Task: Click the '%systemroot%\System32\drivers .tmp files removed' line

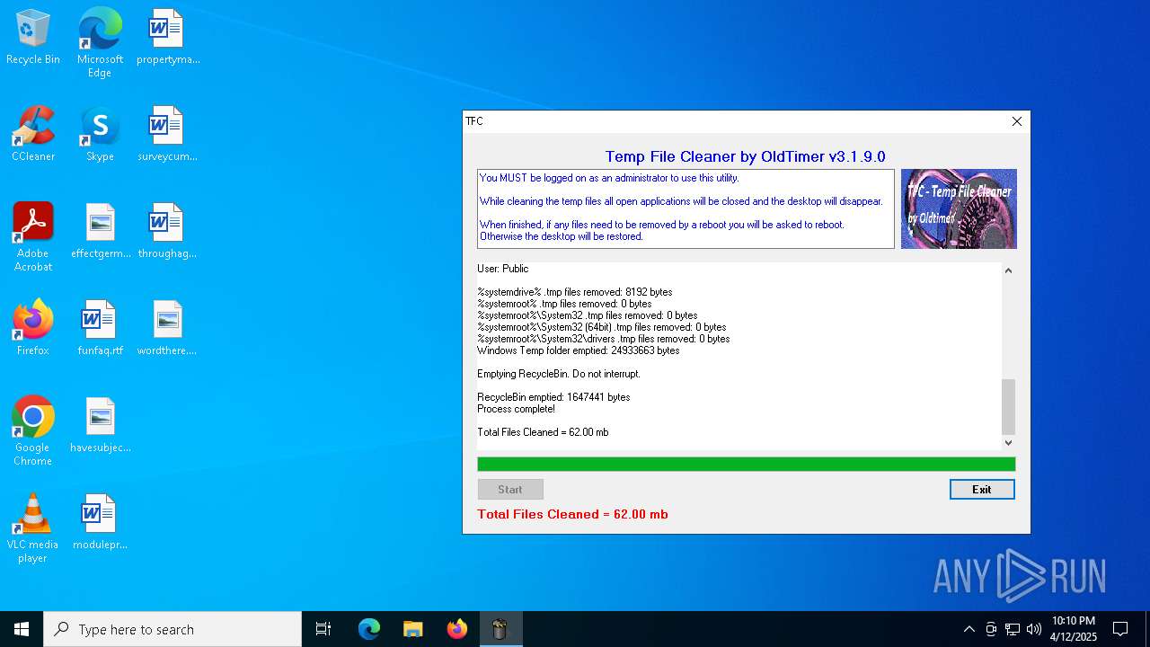Action: (604, 339)
